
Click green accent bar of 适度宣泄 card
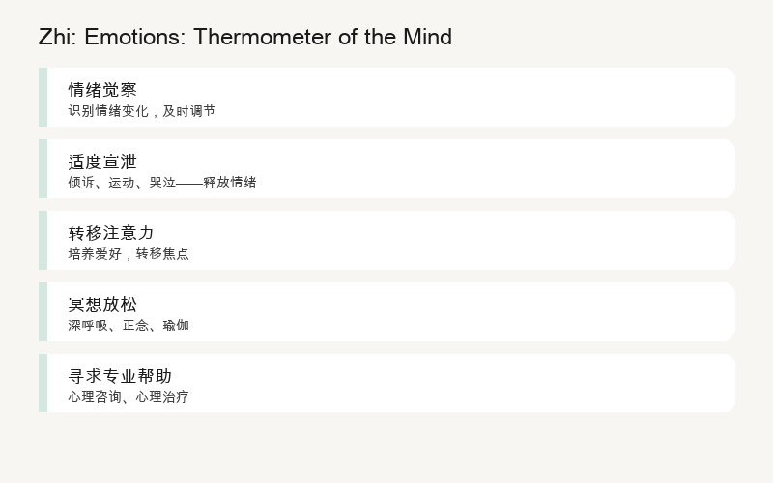pos(43,168)
